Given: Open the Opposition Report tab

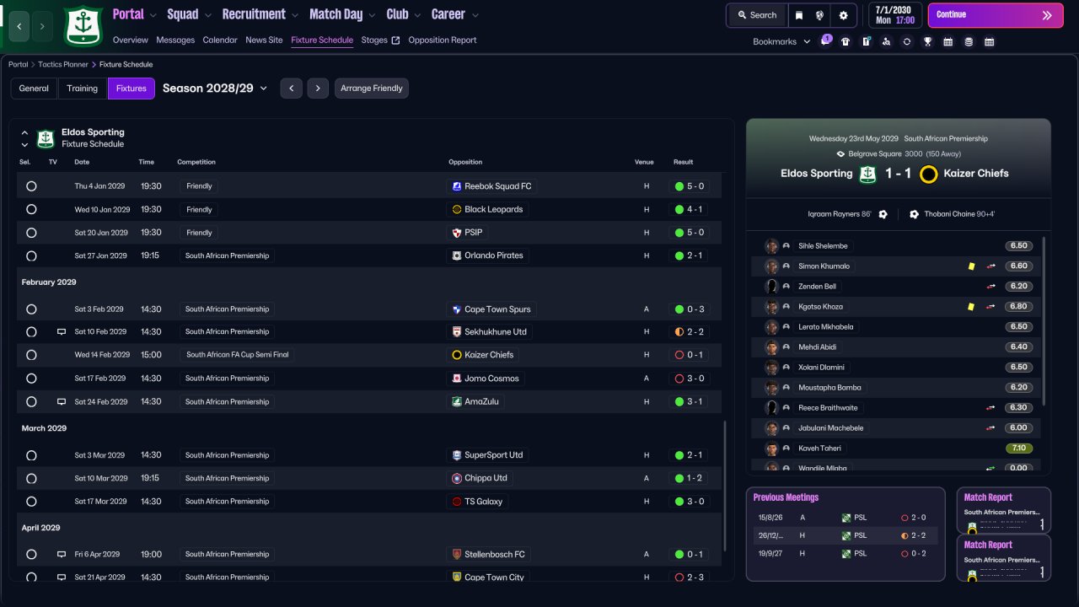Looking at the screenshot, I should tap(443, 40).
